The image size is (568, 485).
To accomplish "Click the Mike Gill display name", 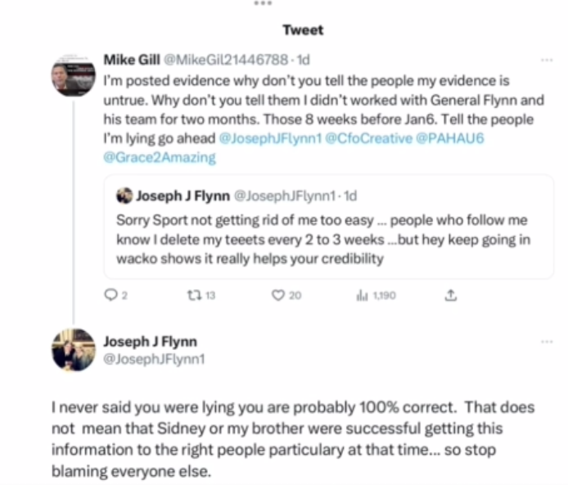I will click(131, 60).
